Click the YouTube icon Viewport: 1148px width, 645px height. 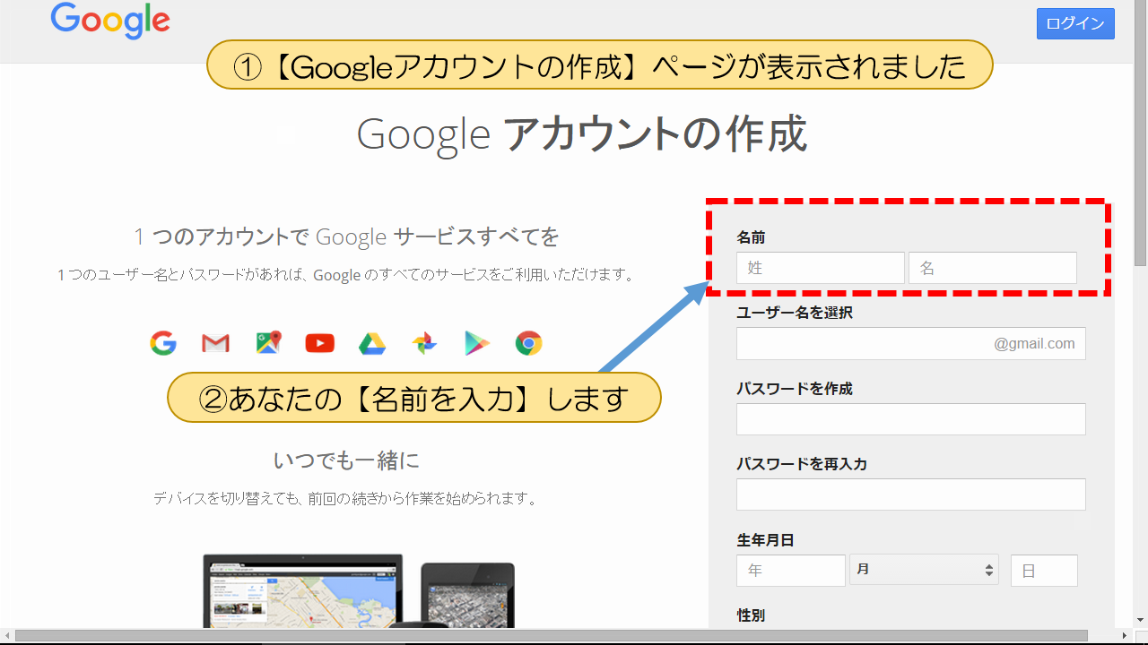[319, 343]
